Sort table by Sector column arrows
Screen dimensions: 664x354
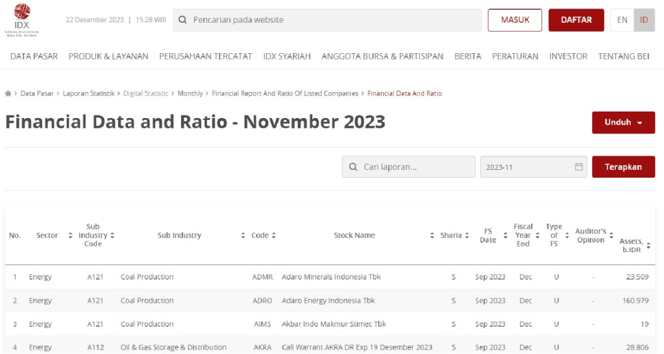(70, 235)
